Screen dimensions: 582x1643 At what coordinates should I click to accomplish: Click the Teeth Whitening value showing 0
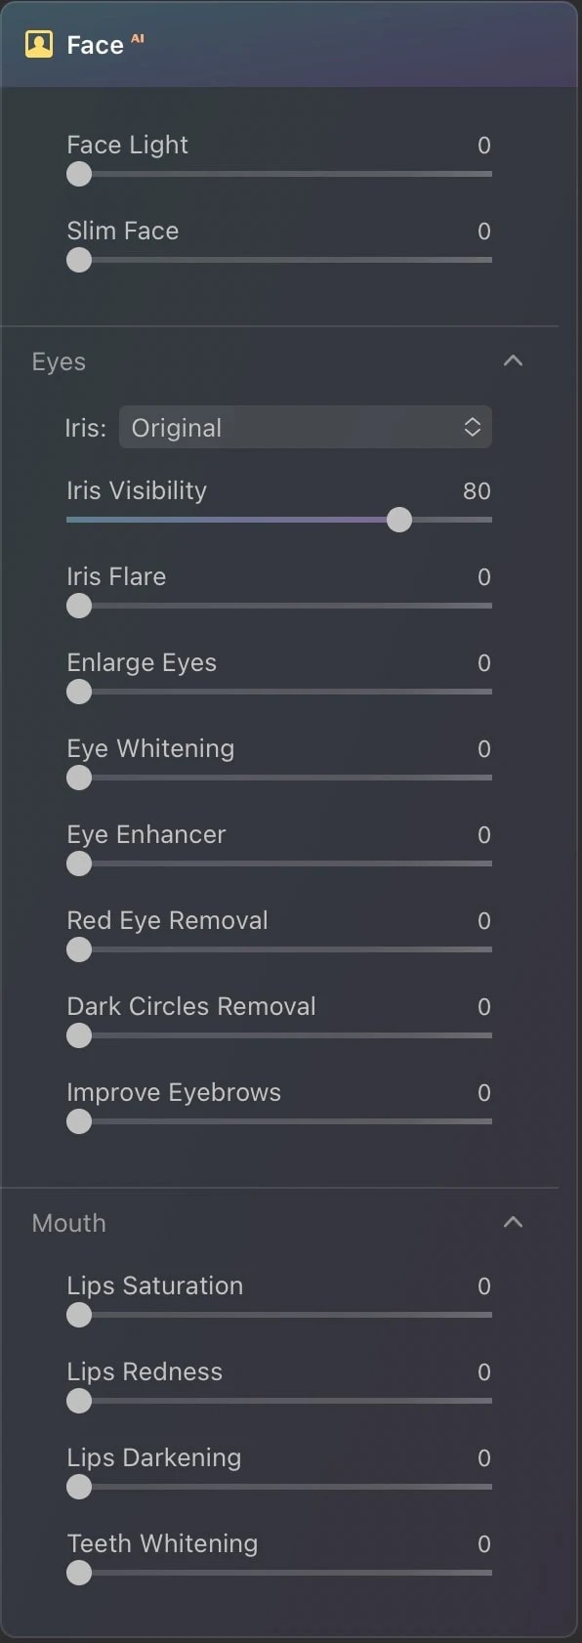click(x=483, y=1543)
